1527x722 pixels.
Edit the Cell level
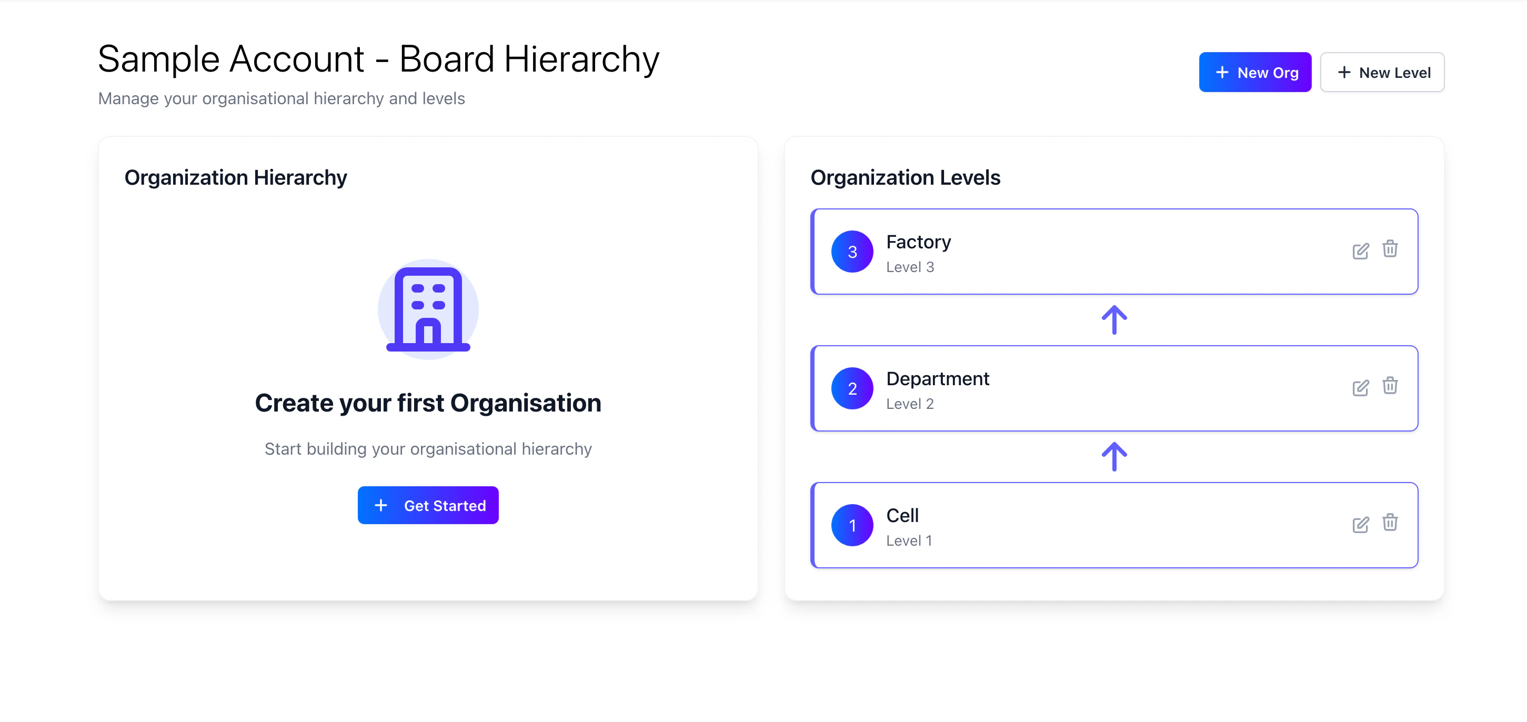click(x=1360, y=525)
